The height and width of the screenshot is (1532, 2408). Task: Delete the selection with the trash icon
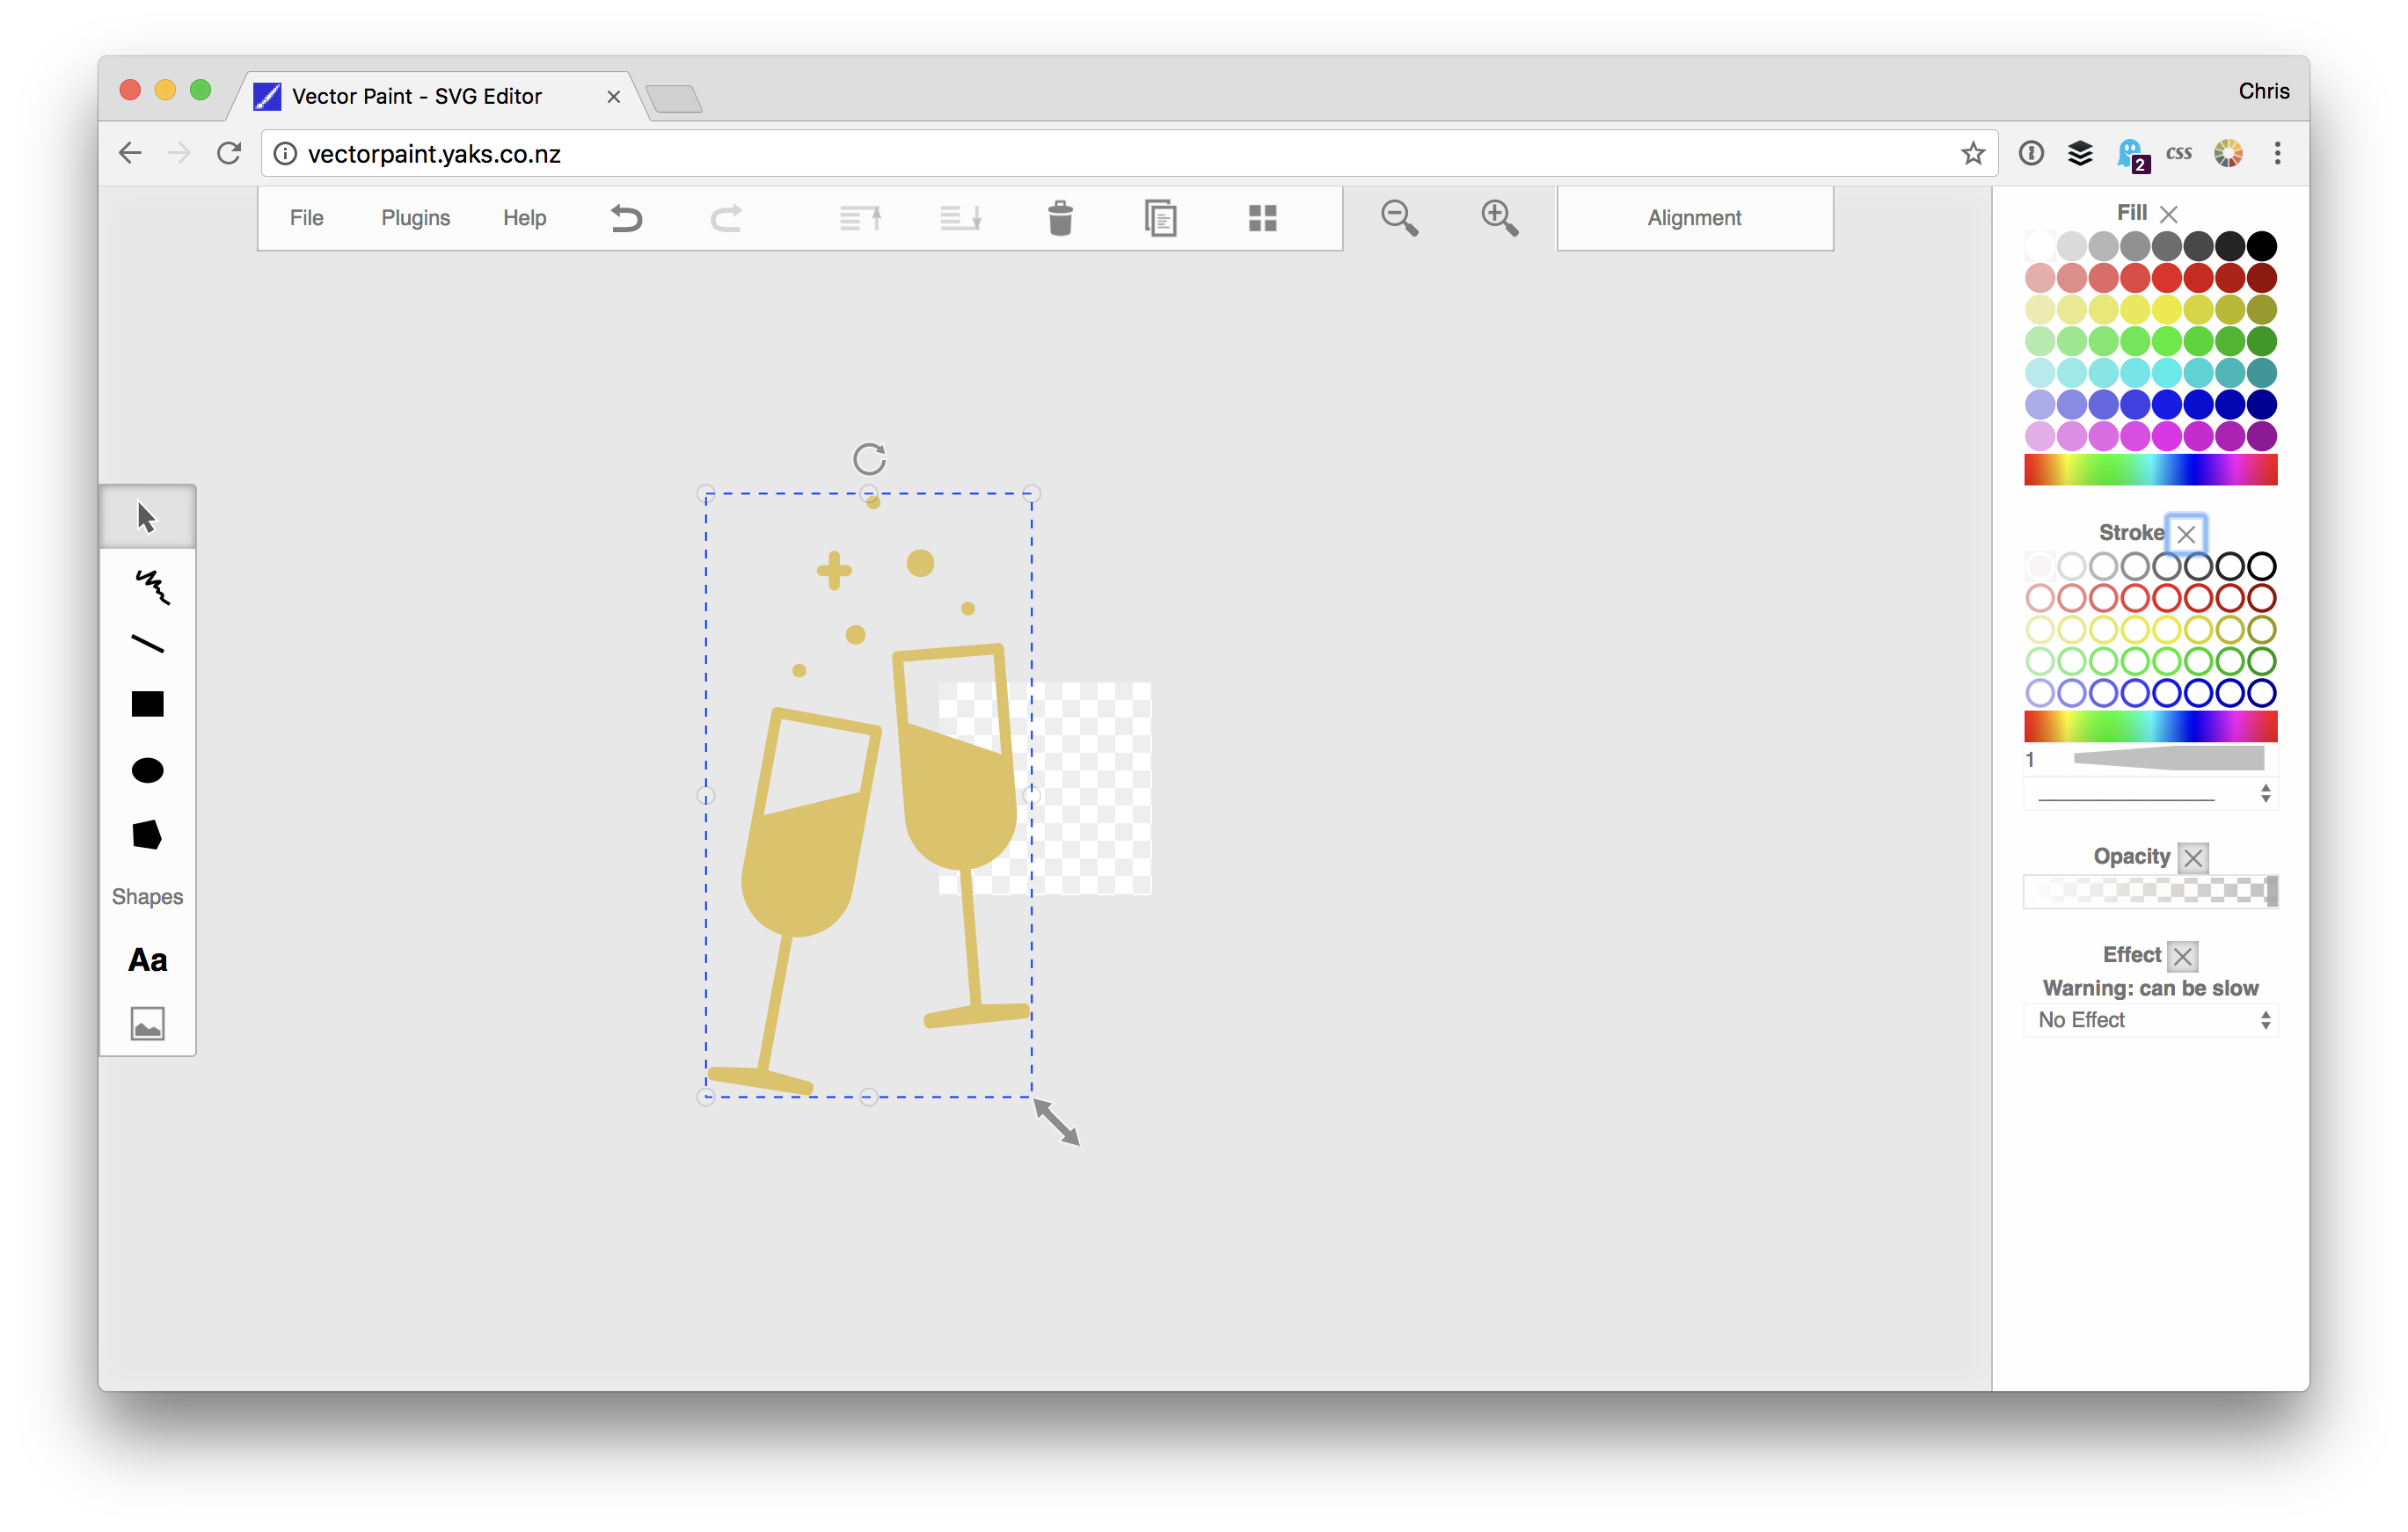pos(1060,218)
